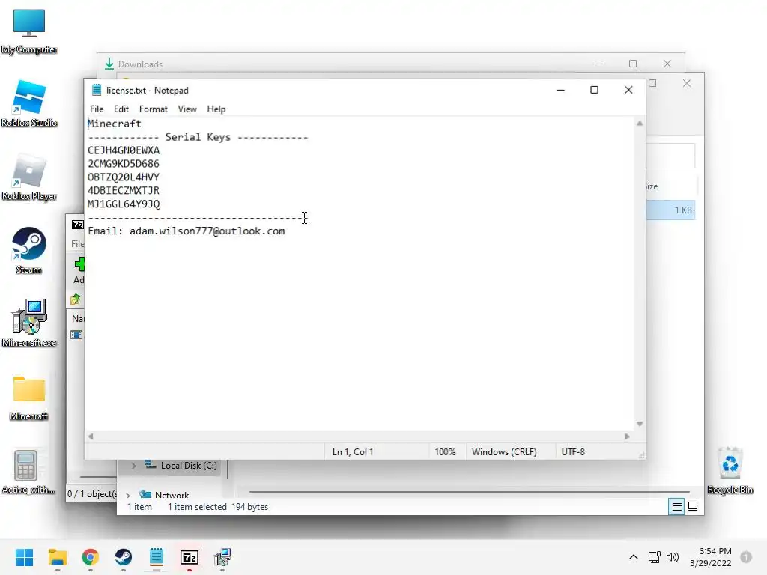Screen dimensions: 767x575
Task: Open the File menu in Notepad
Action: [97, 109]
